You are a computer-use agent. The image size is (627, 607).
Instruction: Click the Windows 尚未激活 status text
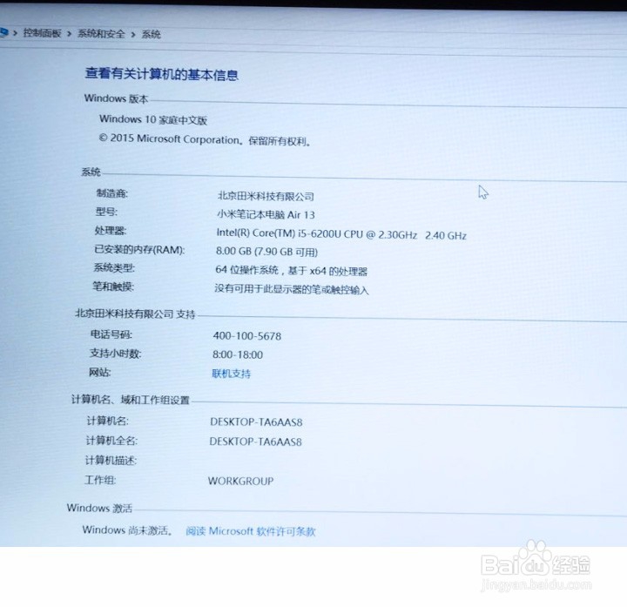(127, 529)
